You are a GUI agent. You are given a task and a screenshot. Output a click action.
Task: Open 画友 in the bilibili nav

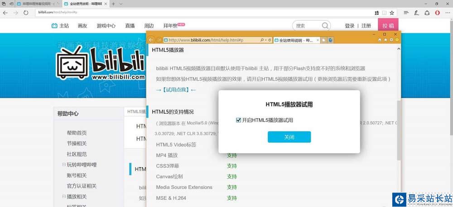click(x=82, y=26)
